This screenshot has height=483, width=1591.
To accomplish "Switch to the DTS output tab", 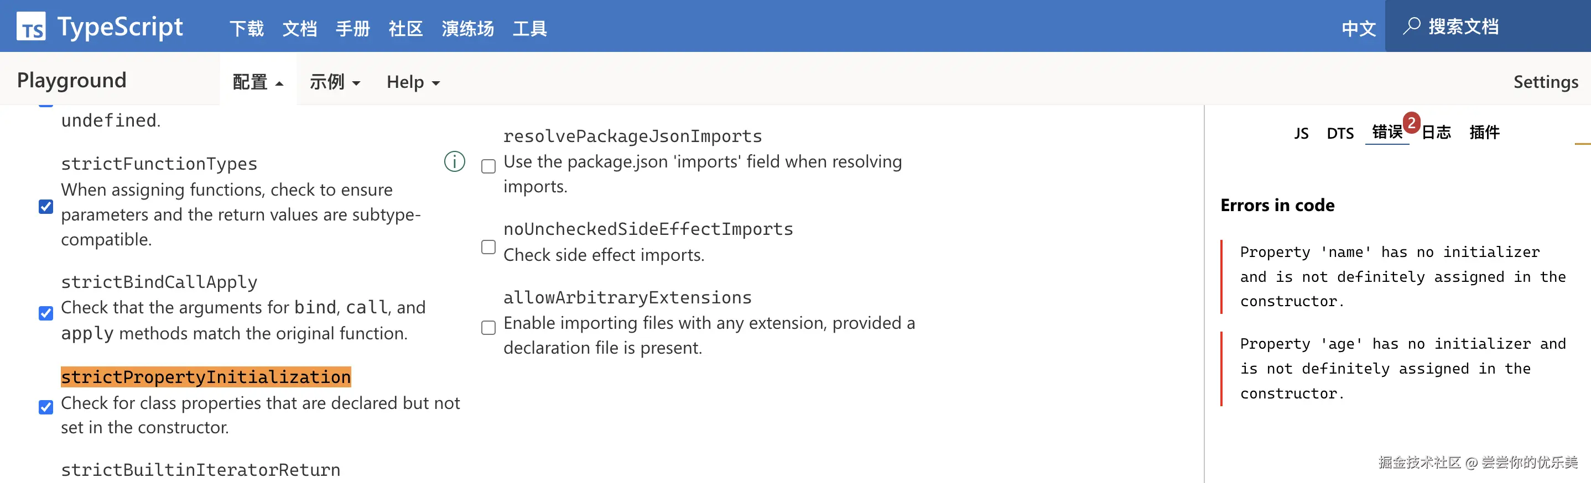I will 1340,133.
